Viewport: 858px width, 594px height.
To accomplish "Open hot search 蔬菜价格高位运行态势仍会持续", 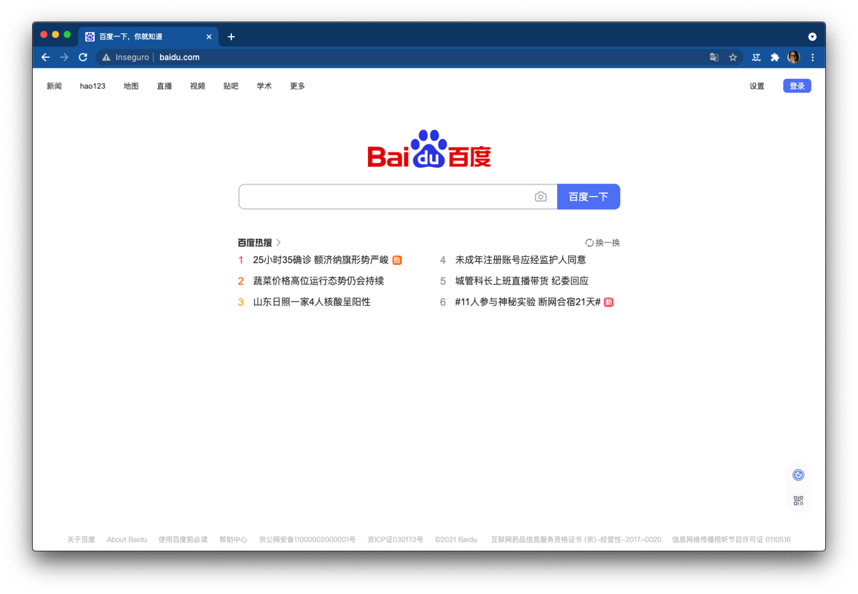I will pyautogui.click(x=318, y=281).
